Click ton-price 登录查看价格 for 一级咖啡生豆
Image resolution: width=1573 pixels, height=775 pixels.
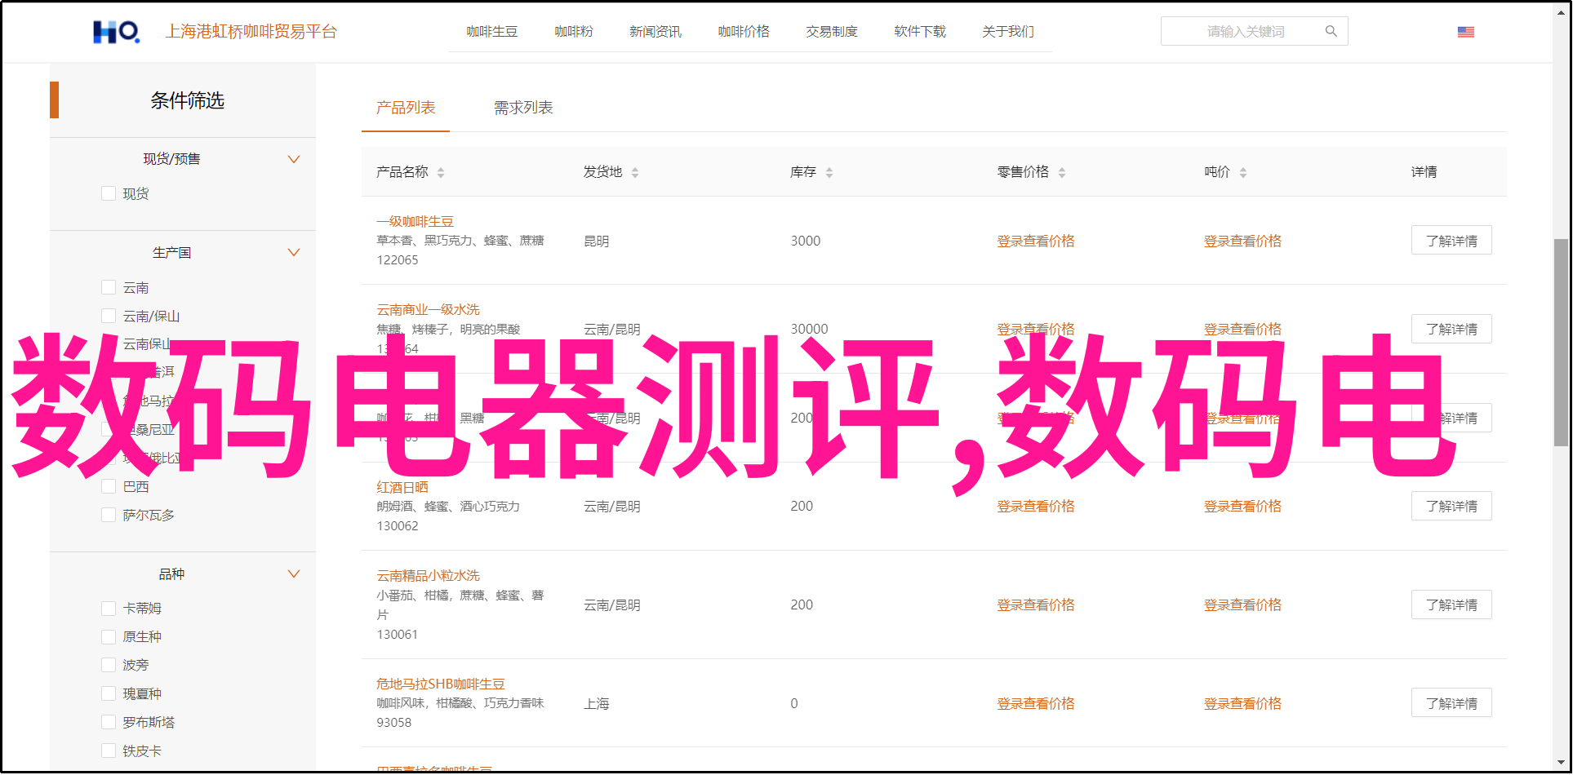[1242, 241]
